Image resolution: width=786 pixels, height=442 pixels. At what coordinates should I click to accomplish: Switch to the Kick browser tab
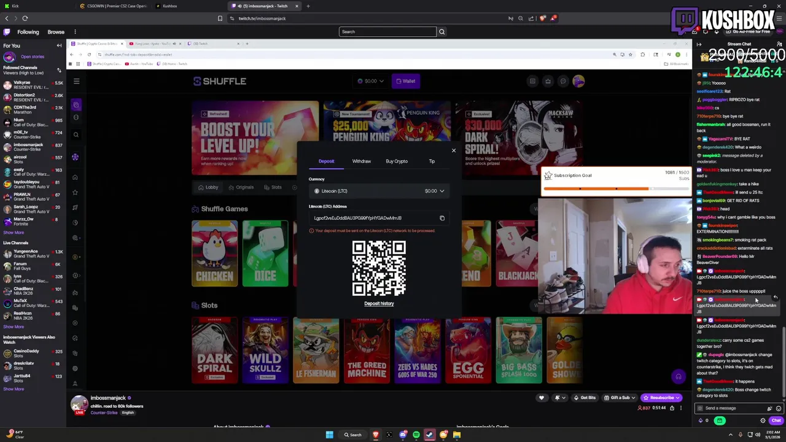pyautogui.click(x=37, y=6)
